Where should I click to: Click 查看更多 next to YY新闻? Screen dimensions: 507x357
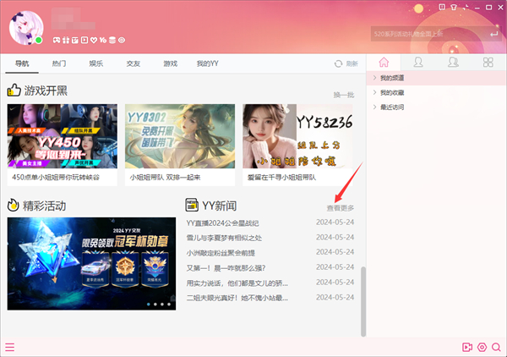click(341, 208)
